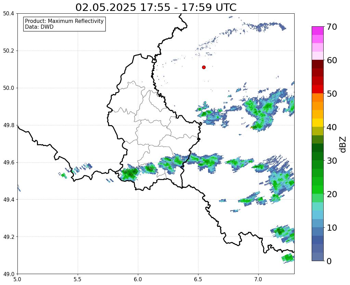Click the 'Data: DWD' label
Screen dimensions: 350x285
(39, 27)
